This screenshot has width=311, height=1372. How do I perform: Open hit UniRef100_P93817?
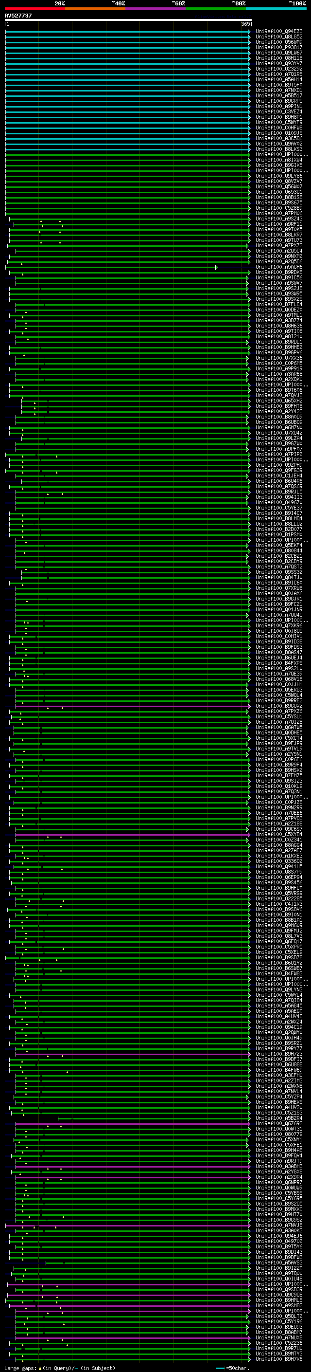pyautogui.click(x=279, y=47)
